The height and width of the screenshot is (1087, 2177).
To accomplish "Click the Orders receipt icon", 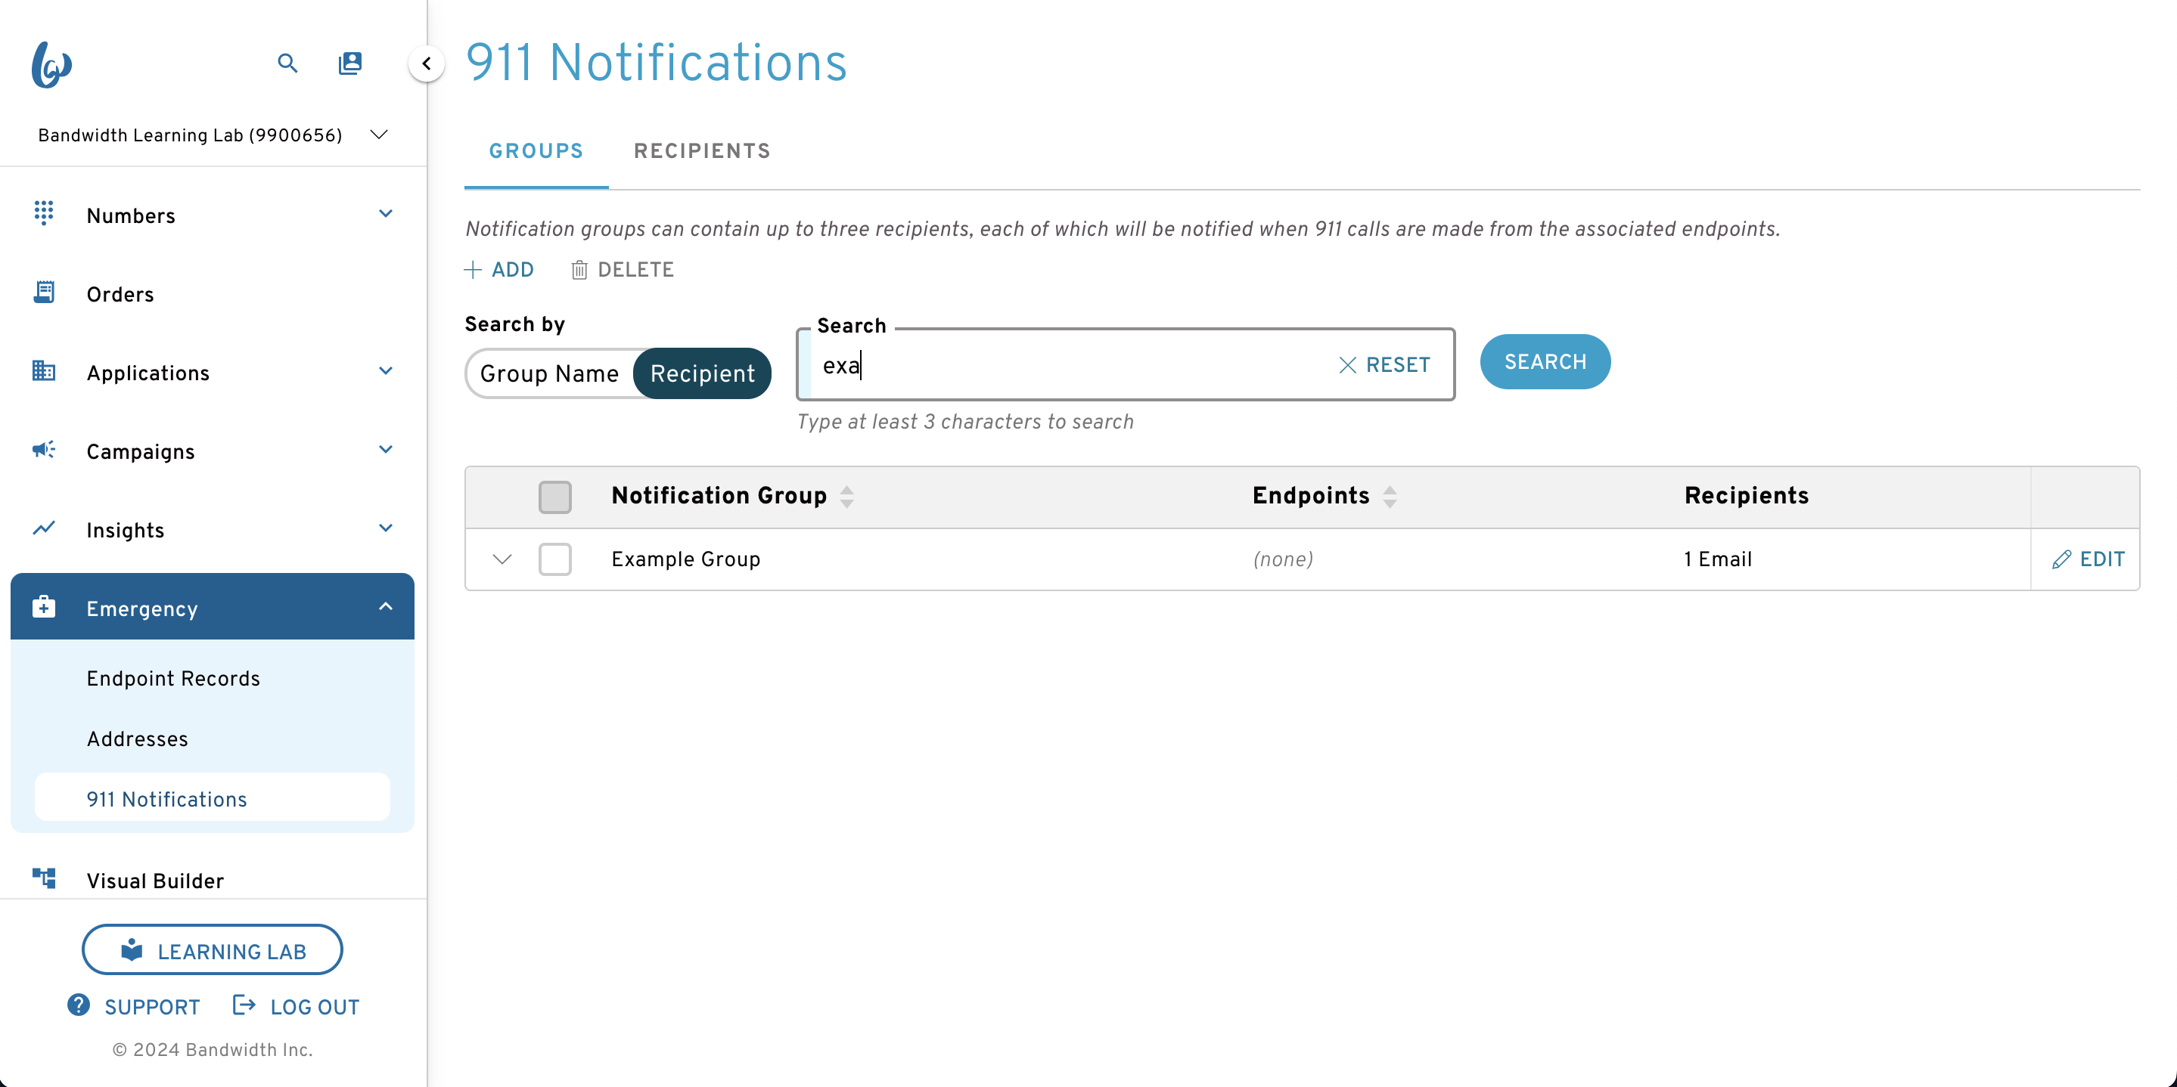I will click(44, 293).
